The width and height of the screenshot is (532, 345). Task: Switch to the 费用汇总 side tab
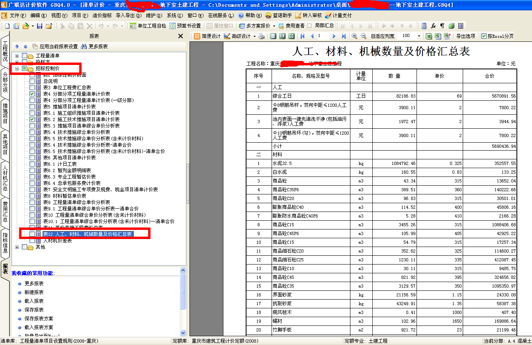(x=5, y=212)
